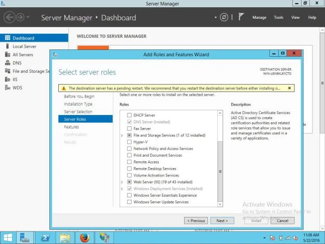Click the taskbar clock showing 11:08 AM
The width and height of the screenshot is (325, 244).
pos(311,238)
